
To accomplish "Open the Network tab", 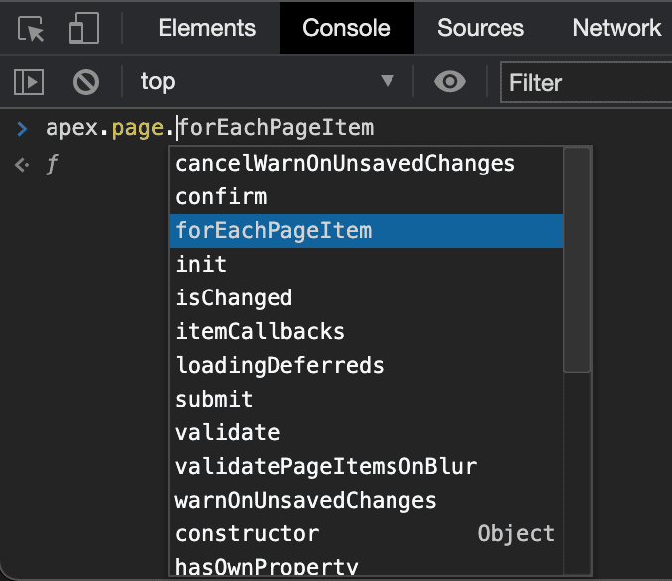I will [616, 28].
